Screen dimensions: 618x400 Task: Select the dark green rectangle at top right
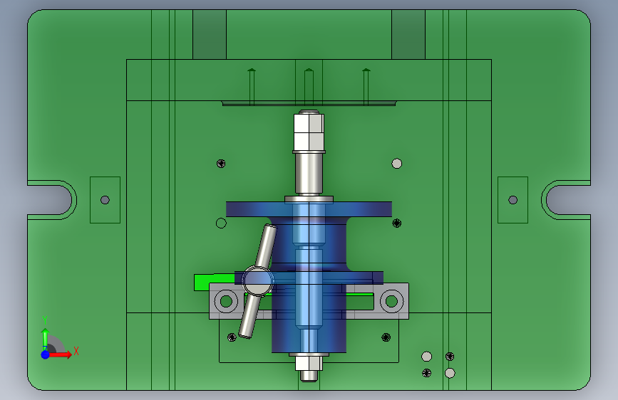tap(408, 35)
